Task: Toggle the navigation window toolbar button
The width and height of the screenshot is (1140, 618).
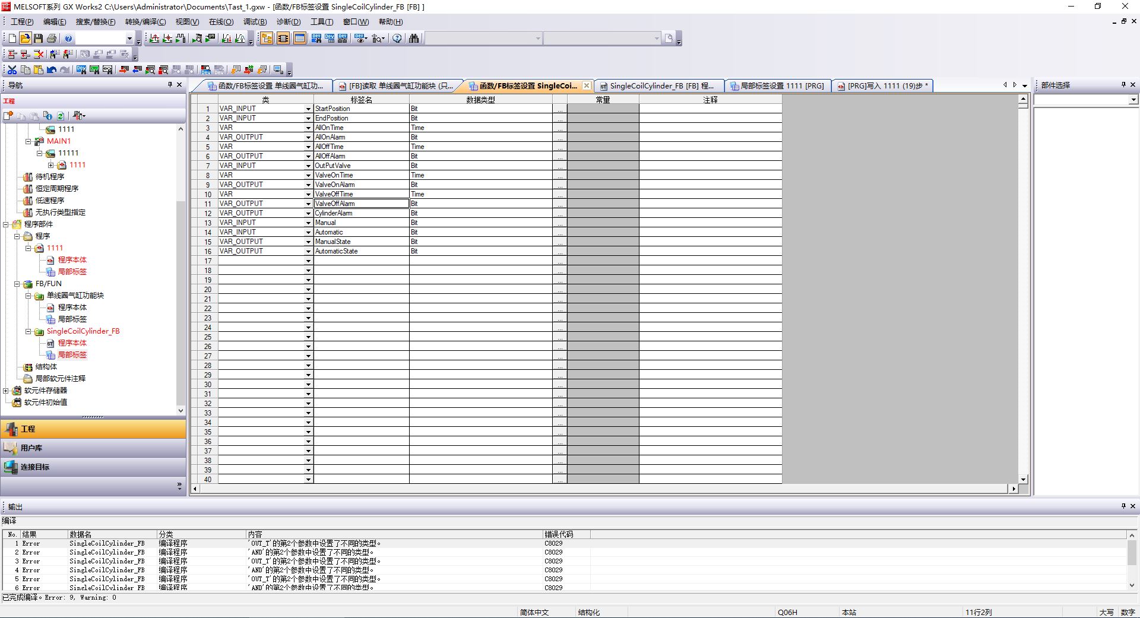Action: coord(267,39)
